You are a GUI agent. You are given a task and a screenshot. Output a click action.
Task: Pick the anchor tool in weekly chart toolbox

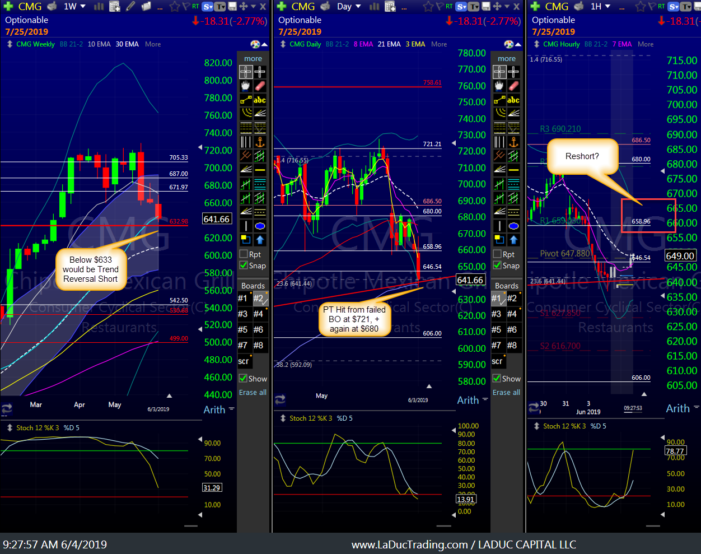click(x=260, y=142)
